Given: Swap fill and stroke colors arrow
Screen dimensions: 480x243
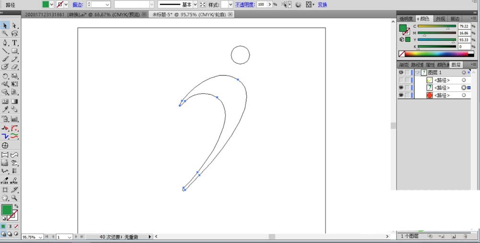Looking at the screenshot, I should 16,206.
